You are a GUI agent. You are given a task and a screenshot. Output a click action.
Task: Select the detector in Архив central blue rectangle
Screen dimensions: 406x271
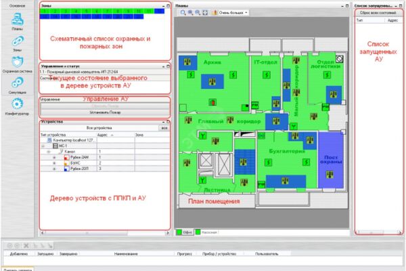tap(212, 82)
